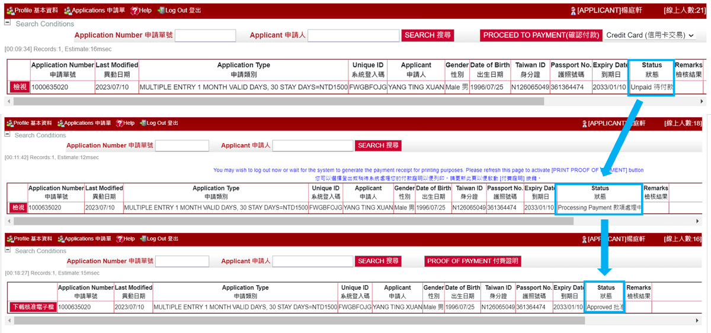
Task: Click application number 1000635020 in bottom panel
Action: point(74,308)
